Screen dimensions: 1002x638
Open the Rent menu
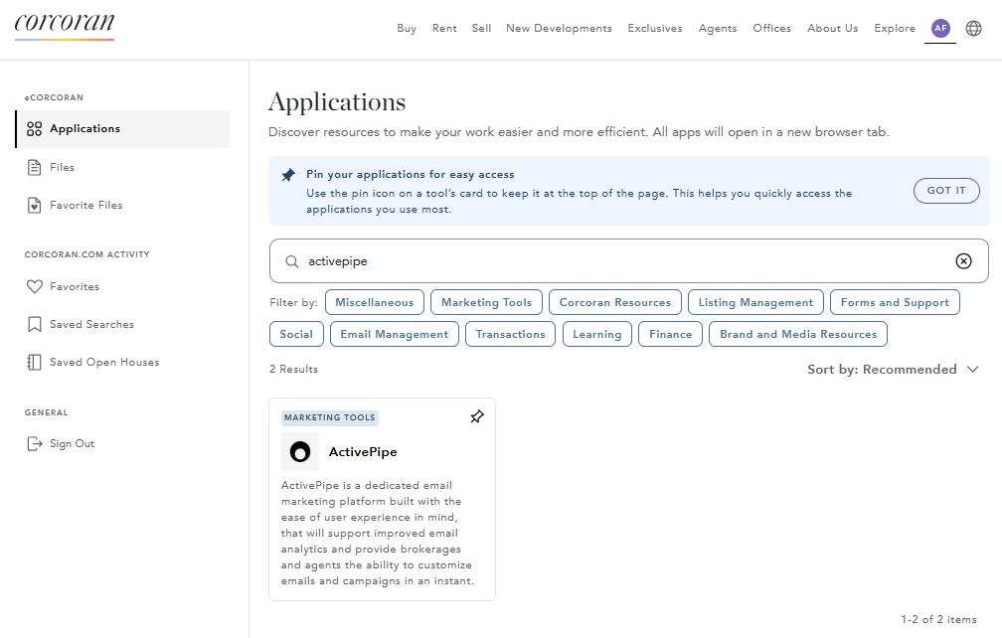444,28
